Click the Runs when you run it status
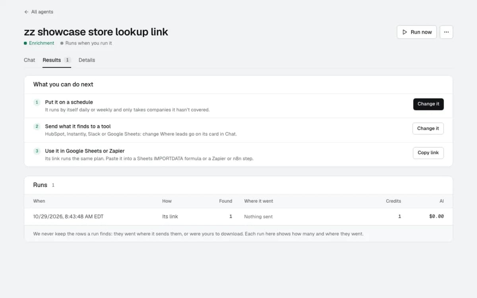Viewport: 477px width, 298px height. (x=86, y=43)
